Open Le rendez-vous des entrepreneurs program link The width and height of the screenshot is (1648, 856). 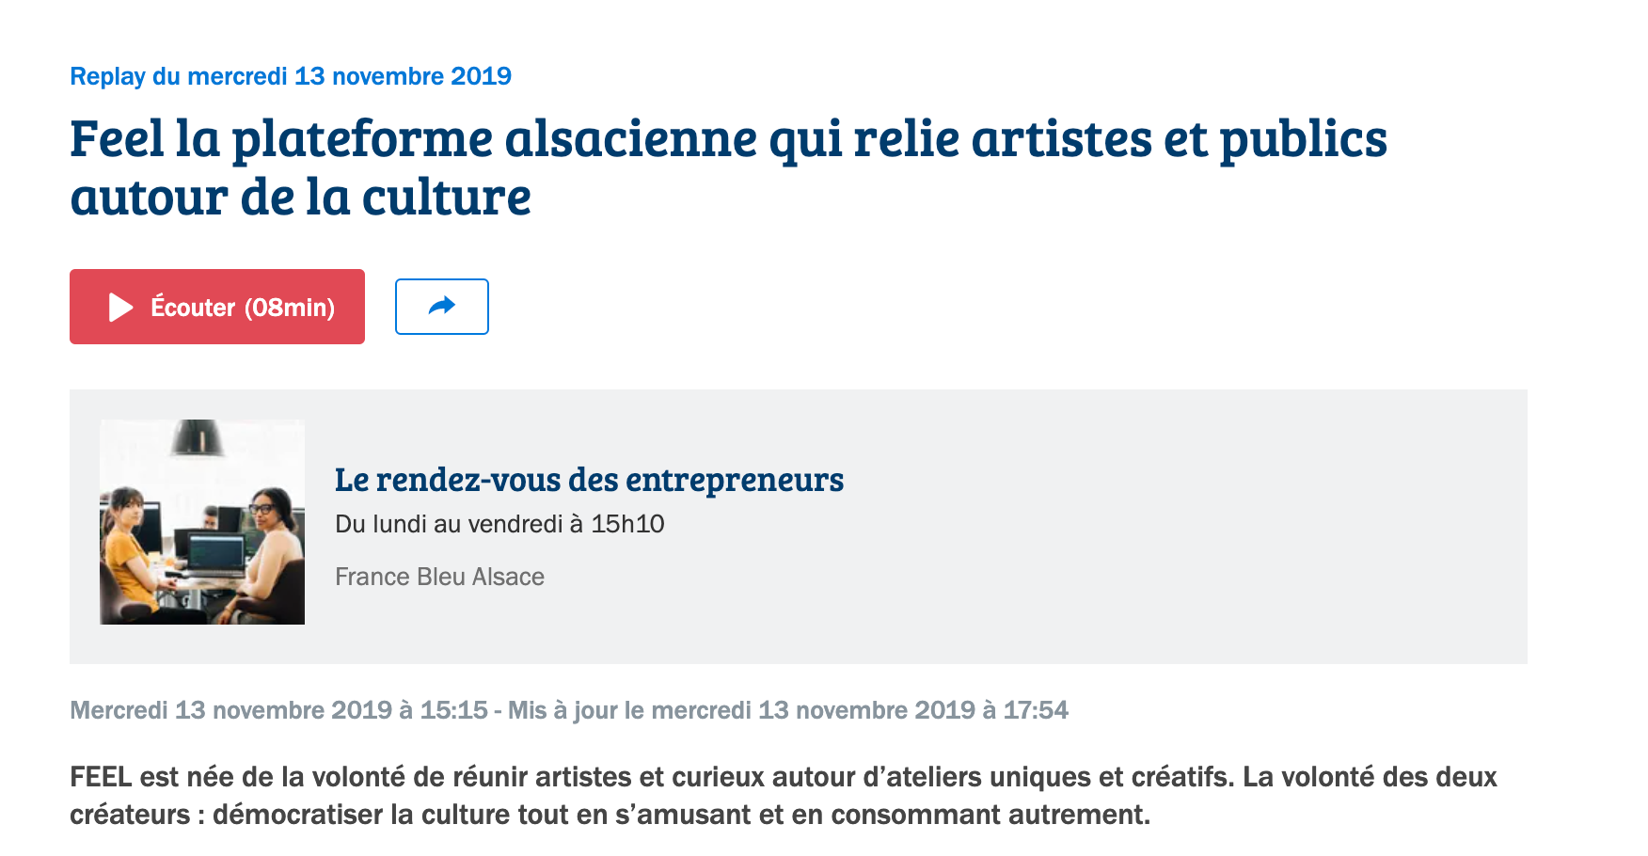(589, 480)
